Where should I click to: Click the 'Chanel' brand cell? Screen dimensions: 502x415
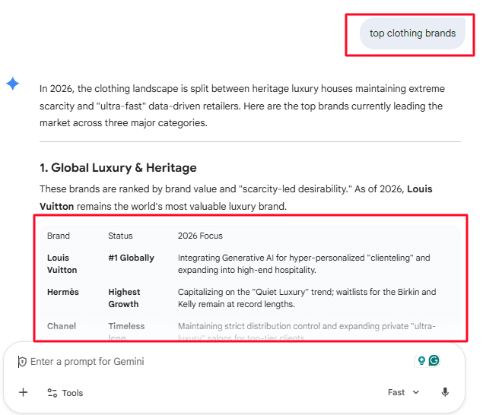pyautogui.click(x=62, y=326)
